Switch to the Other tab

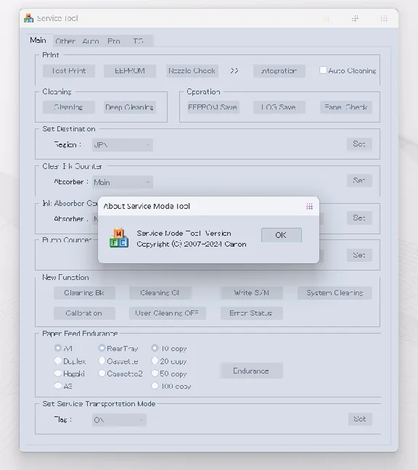point(65,41)
